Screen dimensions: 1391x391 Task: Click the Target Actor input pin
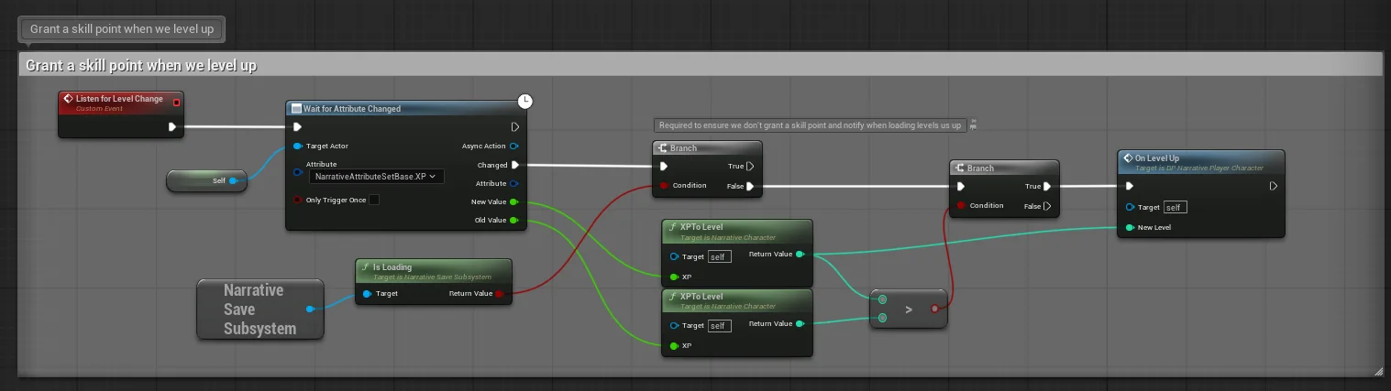pos(298,146)
